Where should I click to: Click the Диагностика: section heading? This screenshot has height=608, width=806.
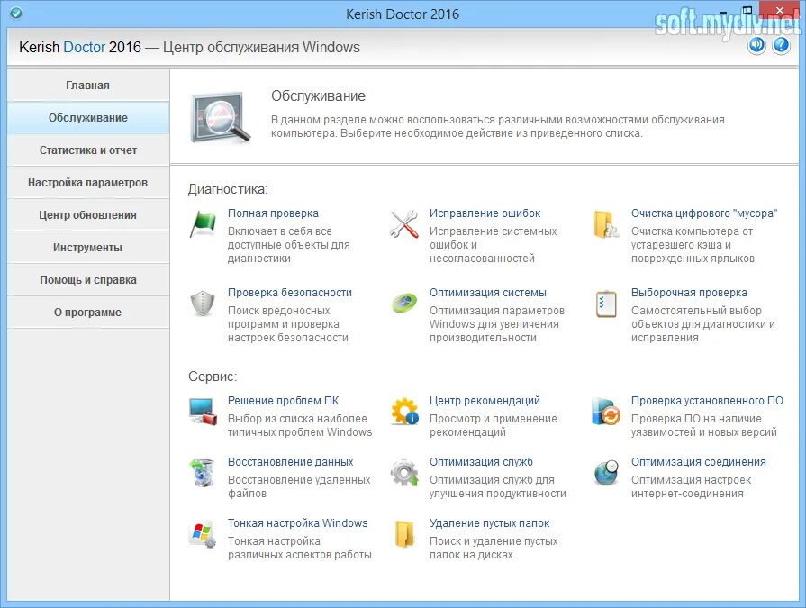pyautogui.click(x=228, y=189)
